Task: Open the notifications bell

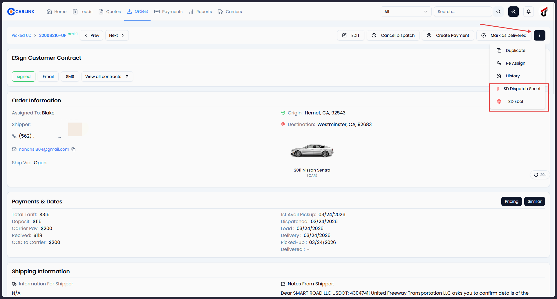Action: (x=528, y=12)
